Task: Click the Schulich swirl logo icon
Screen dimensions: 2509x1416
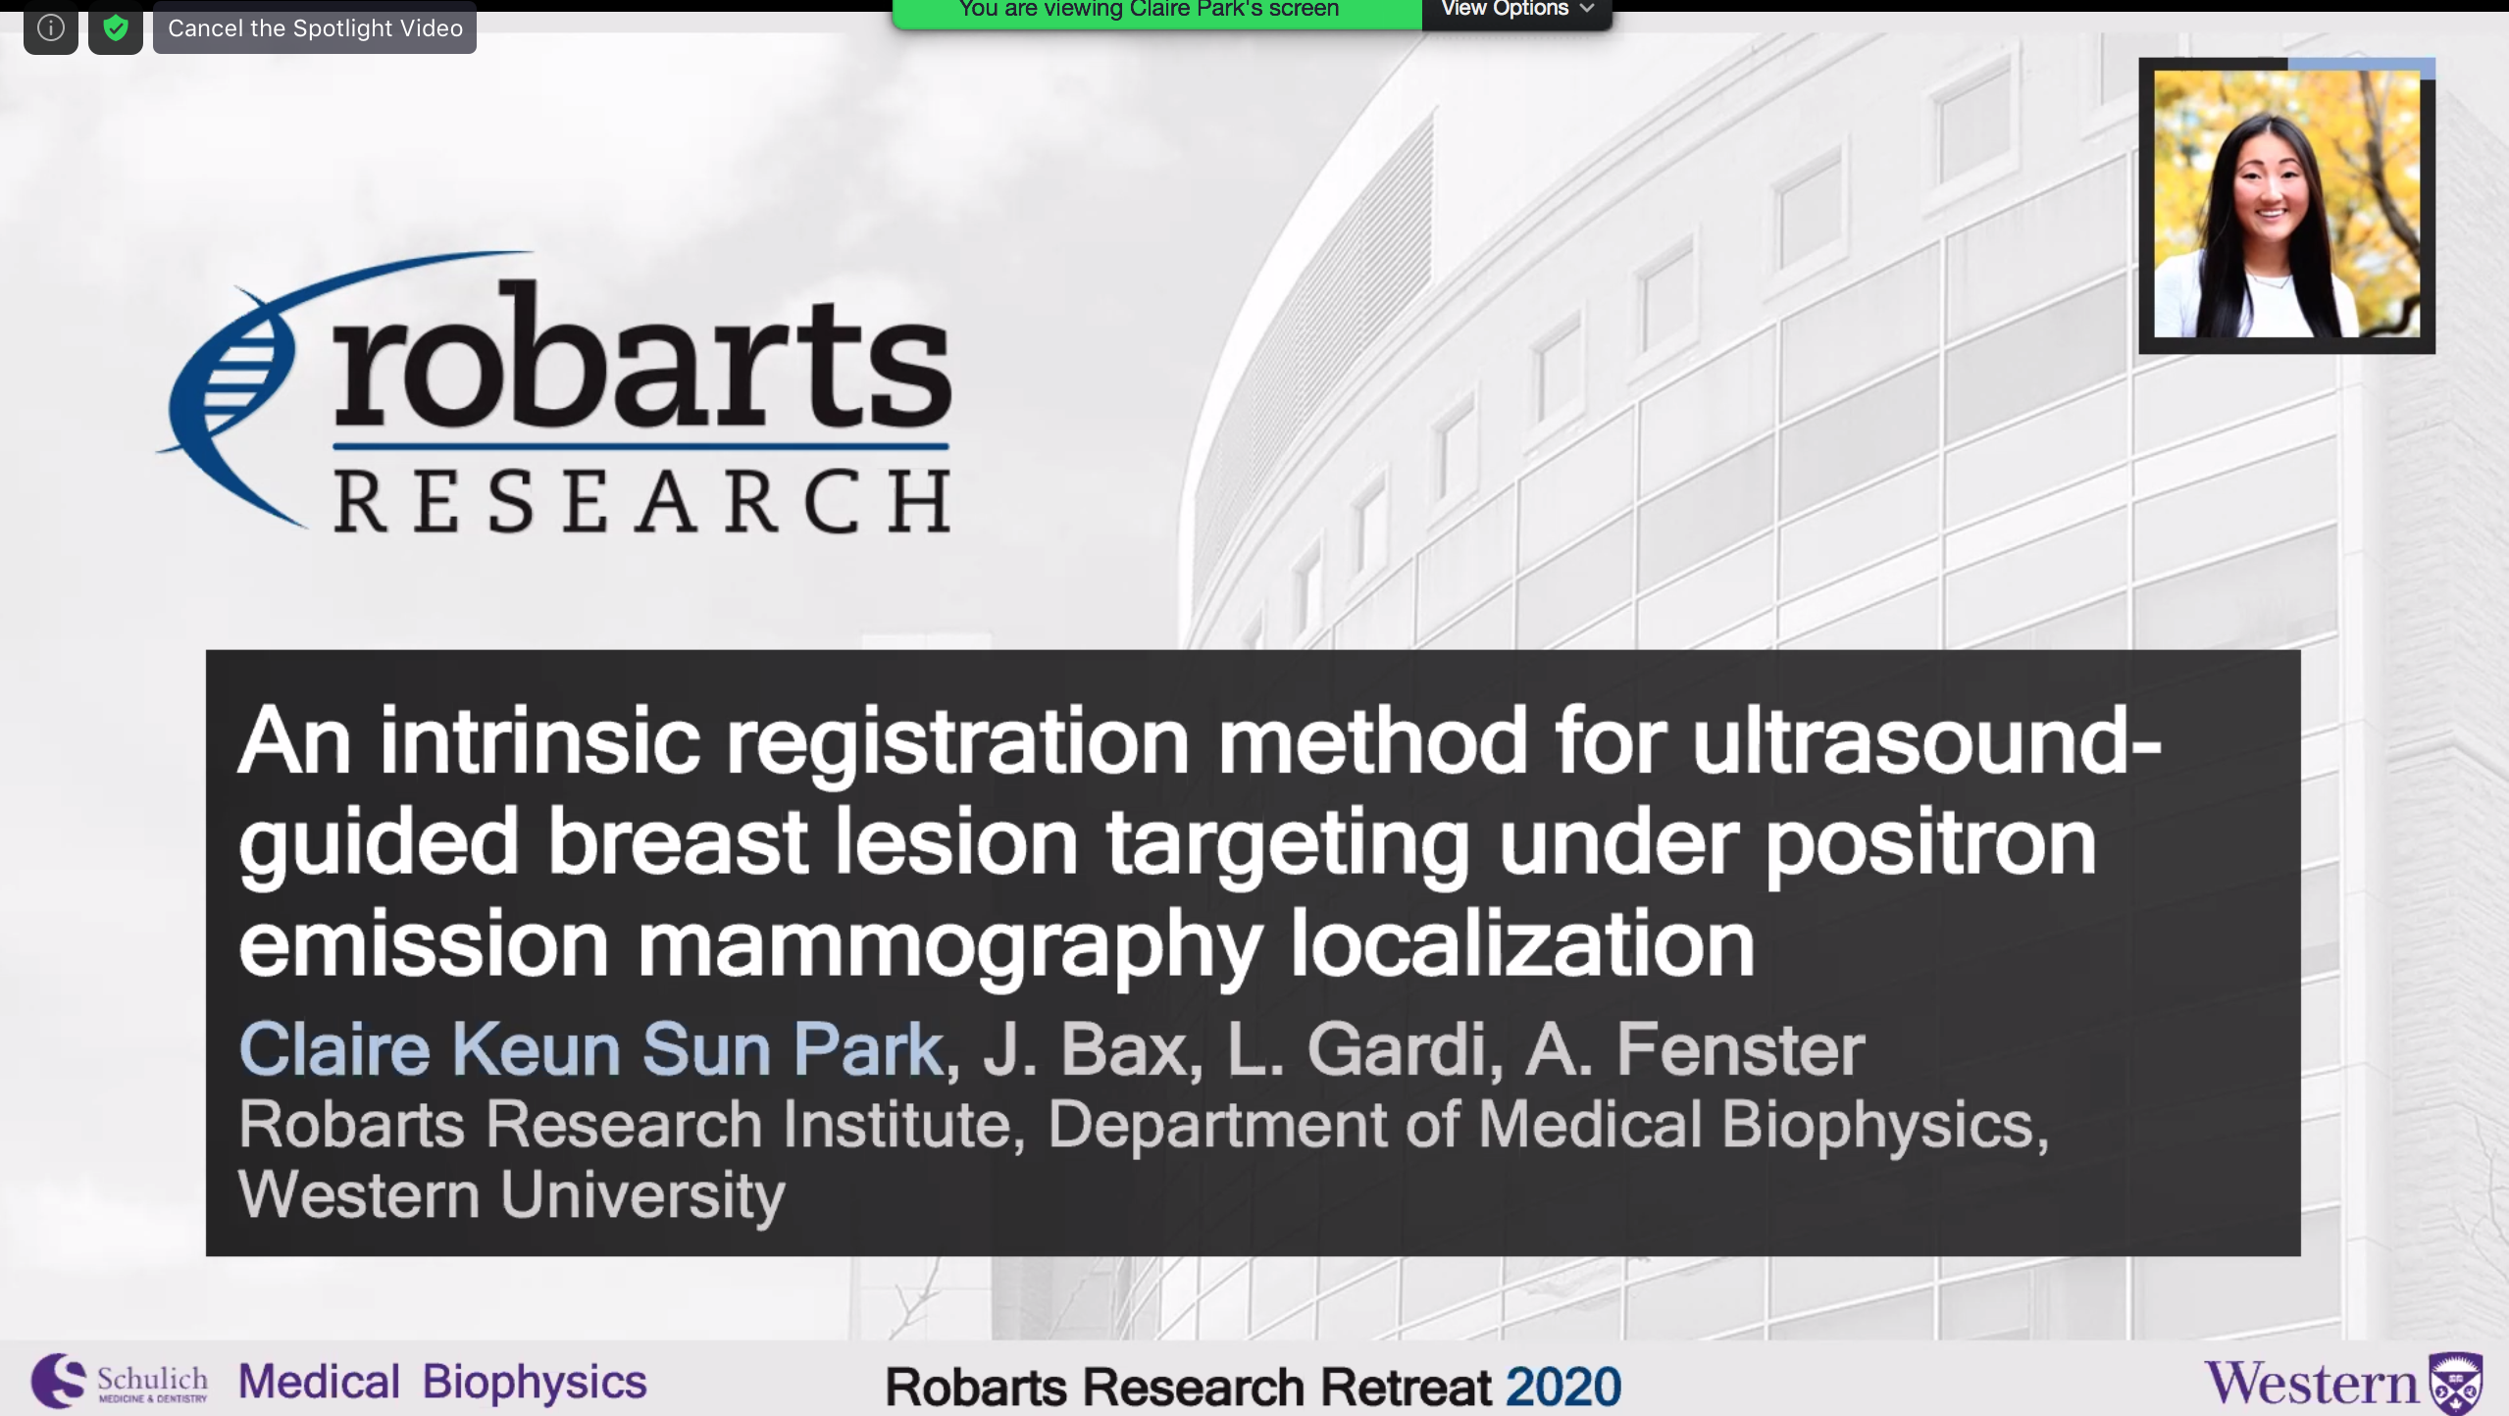Action: coord(59,1381)
